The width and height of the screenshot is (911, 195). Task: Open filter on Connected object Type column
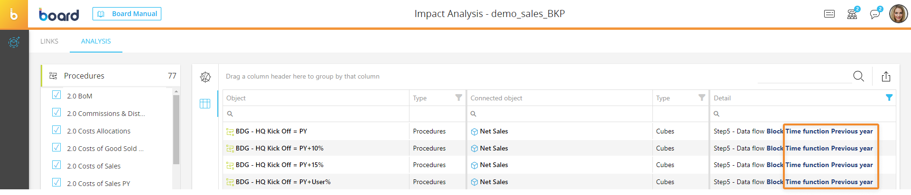702,97
